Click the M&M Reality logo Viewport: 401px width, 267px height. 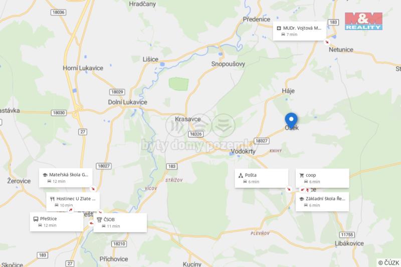[363, 21]
